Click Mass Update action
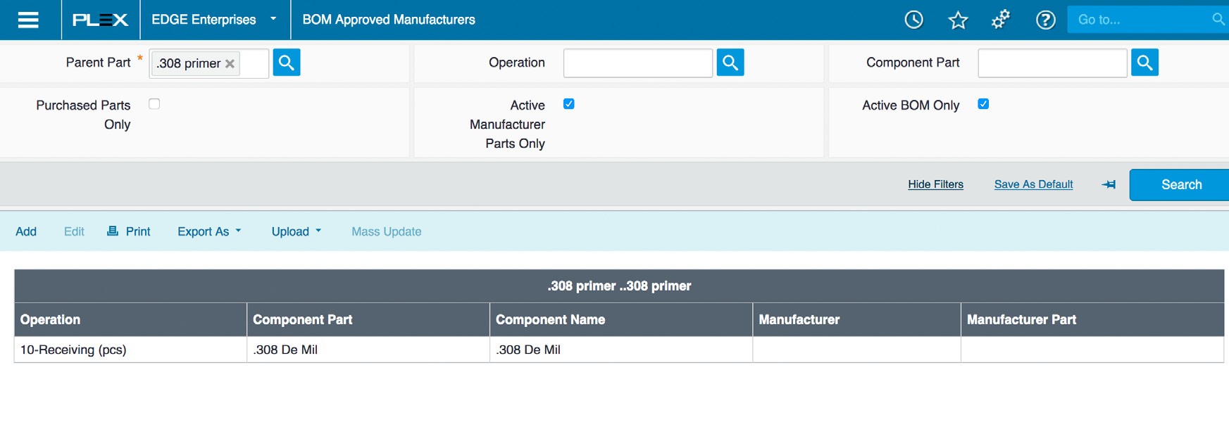The height and width of the screenshot is (441, 1229). [x=387, y=231]
